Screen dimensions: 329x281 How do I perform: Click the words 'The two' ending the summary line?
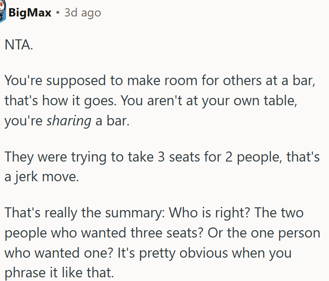(279, 213)
